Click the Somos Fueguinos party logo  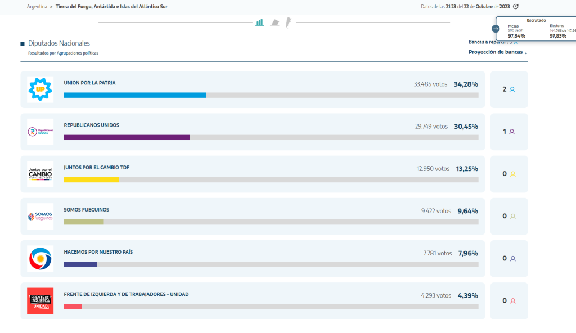point(40,216)
